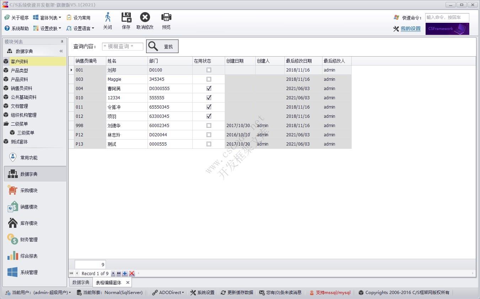The width and height of the screenshot is (480, 299).
Task: Uncheck the active status box for 曹阿瞒
Action: pyautogui.click(x=209, y=89)
